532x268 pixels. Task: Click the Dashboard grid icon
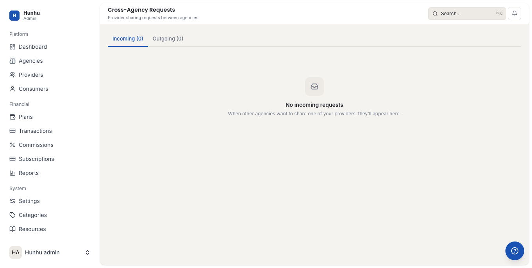(x=12, y=47)
